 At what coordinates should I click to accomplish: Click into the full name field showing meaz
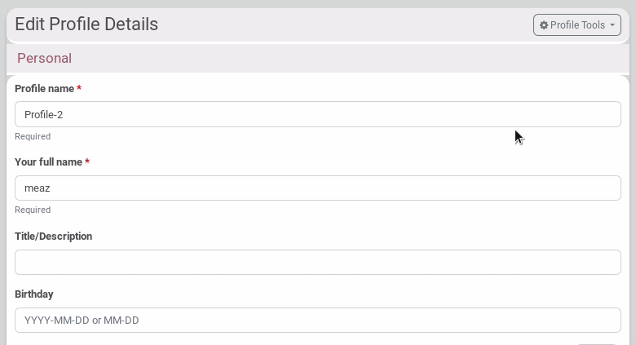pyautogui.click(x=318, y=188)
